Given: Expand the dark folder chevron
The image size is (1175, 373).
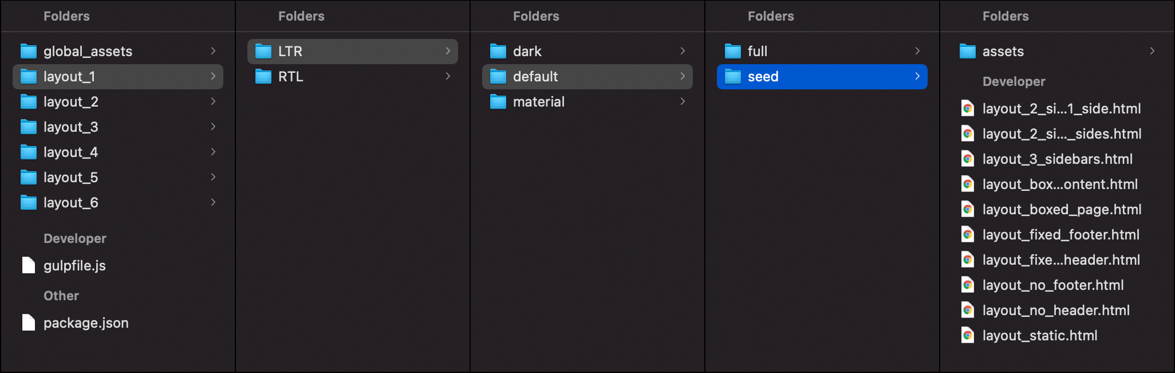Looking at the screenshot, I should [683, 51].
